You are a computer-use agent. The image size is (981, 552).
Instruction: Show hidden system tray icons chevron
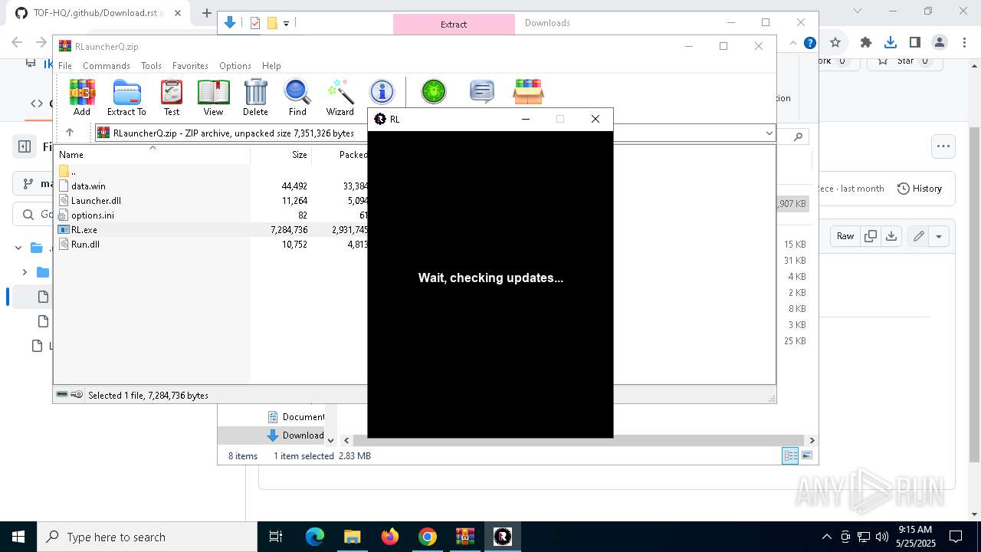pos(826,537)
